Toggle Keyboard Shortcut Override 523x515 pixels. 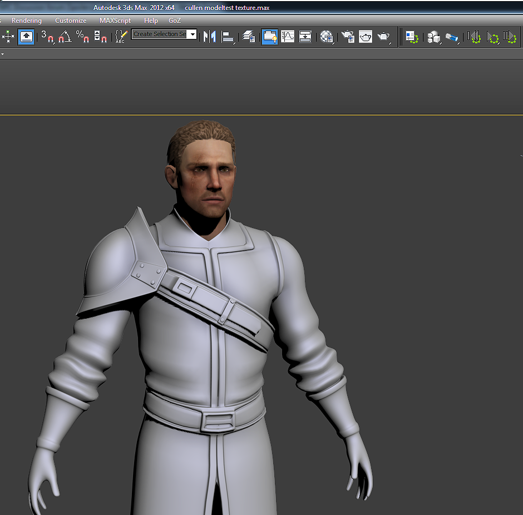pos(26,37)
